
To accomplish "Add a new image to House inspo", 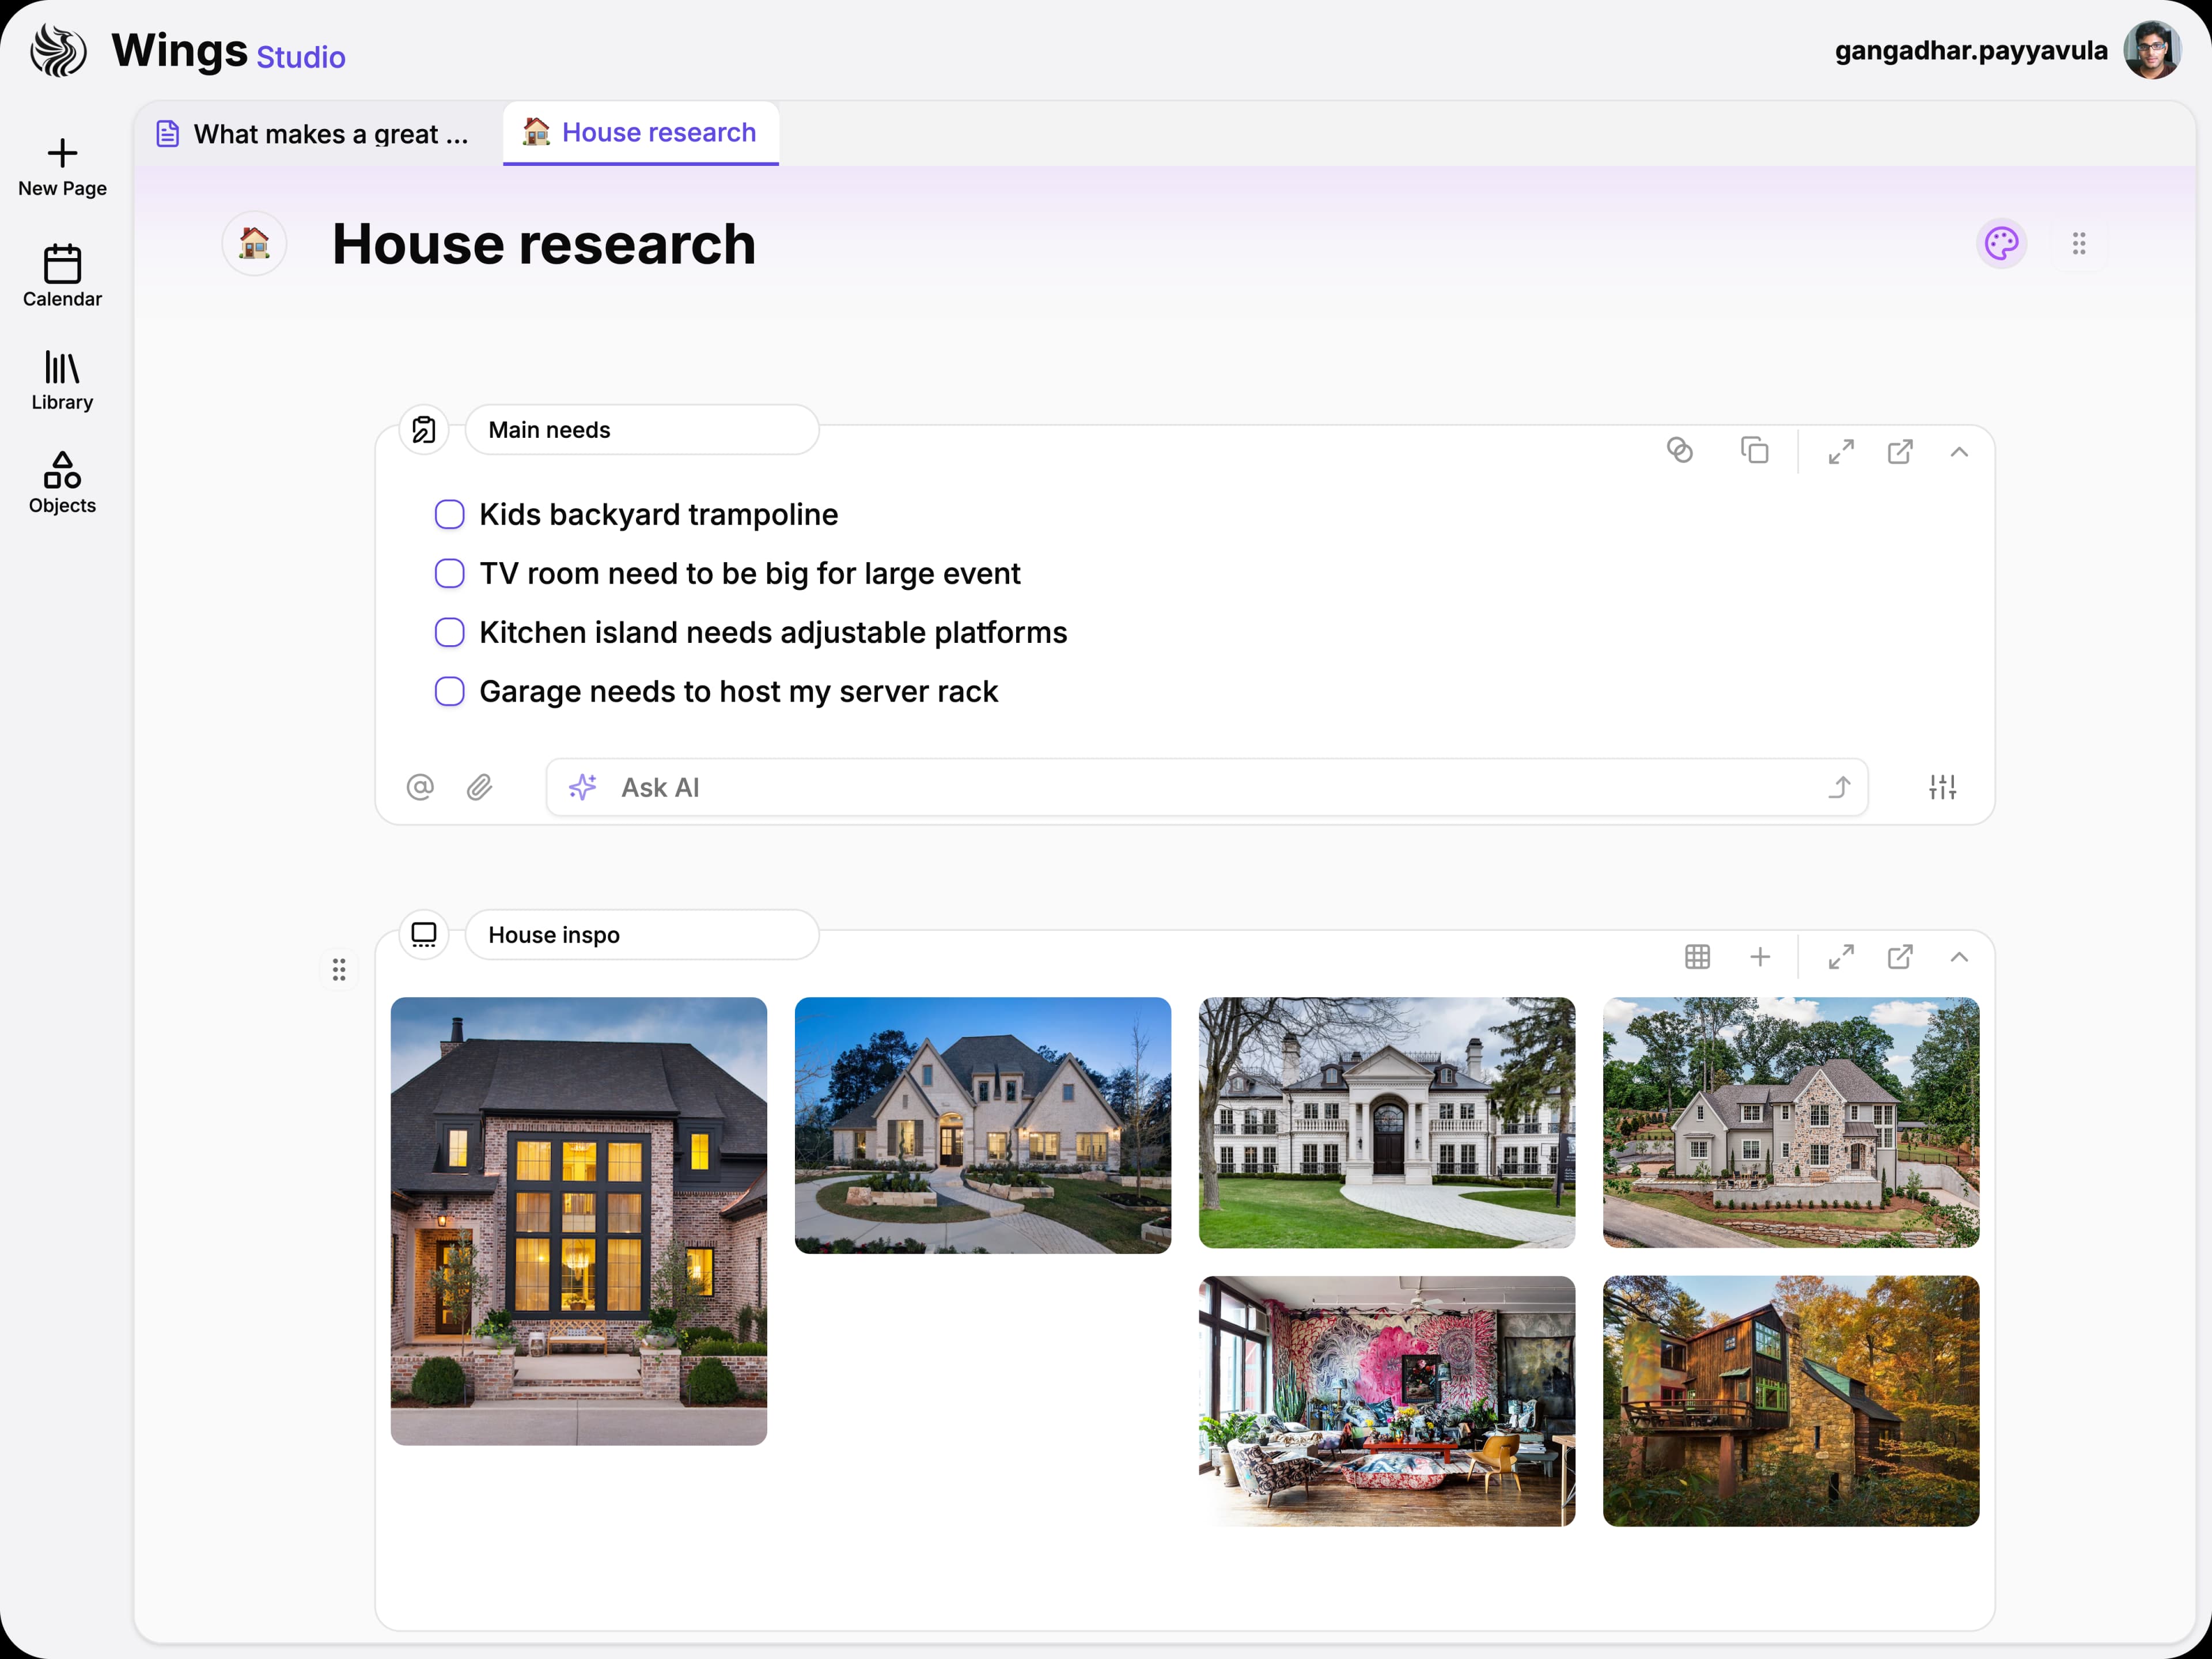I will (x=1761, y=957).
